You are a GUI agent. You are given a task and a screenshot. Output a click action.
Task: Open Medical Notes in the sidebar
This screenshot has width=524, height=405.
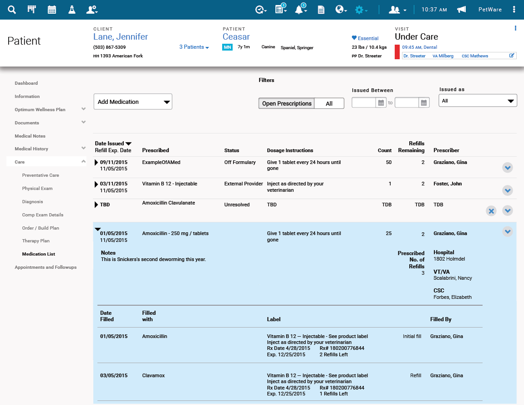pyautogui.click(x=30, y=136)
